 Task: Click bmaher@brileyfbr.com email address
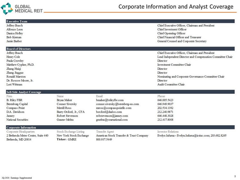[x=110, y=100]
